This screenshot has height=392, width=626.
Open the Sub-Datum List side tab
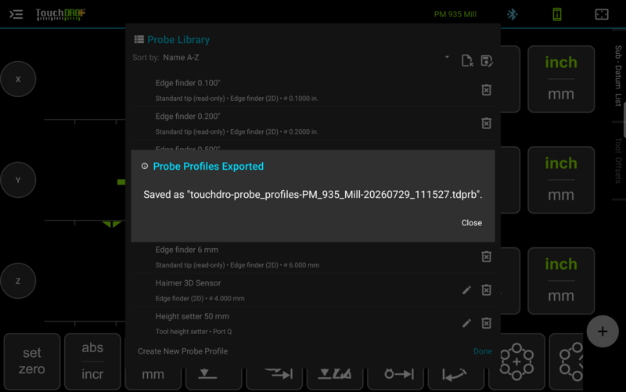point(618,76)
